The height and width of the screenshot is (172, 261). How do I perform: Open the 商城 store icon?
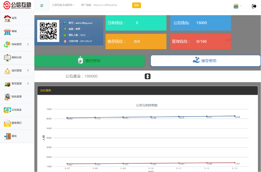coord(7,31)
